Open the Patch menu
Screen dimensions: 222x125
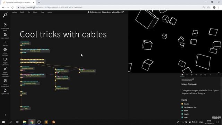22,12
